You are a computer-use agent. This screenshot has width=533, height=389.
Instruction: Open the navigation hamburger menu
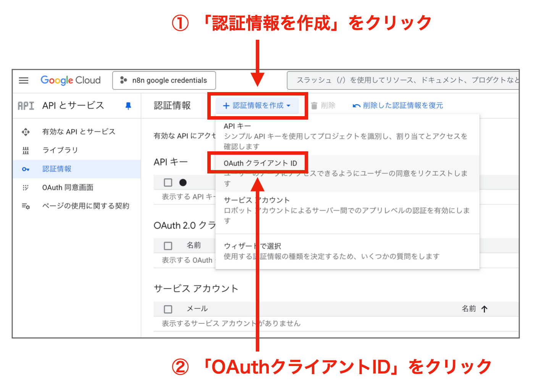click(x=24, y=80)
